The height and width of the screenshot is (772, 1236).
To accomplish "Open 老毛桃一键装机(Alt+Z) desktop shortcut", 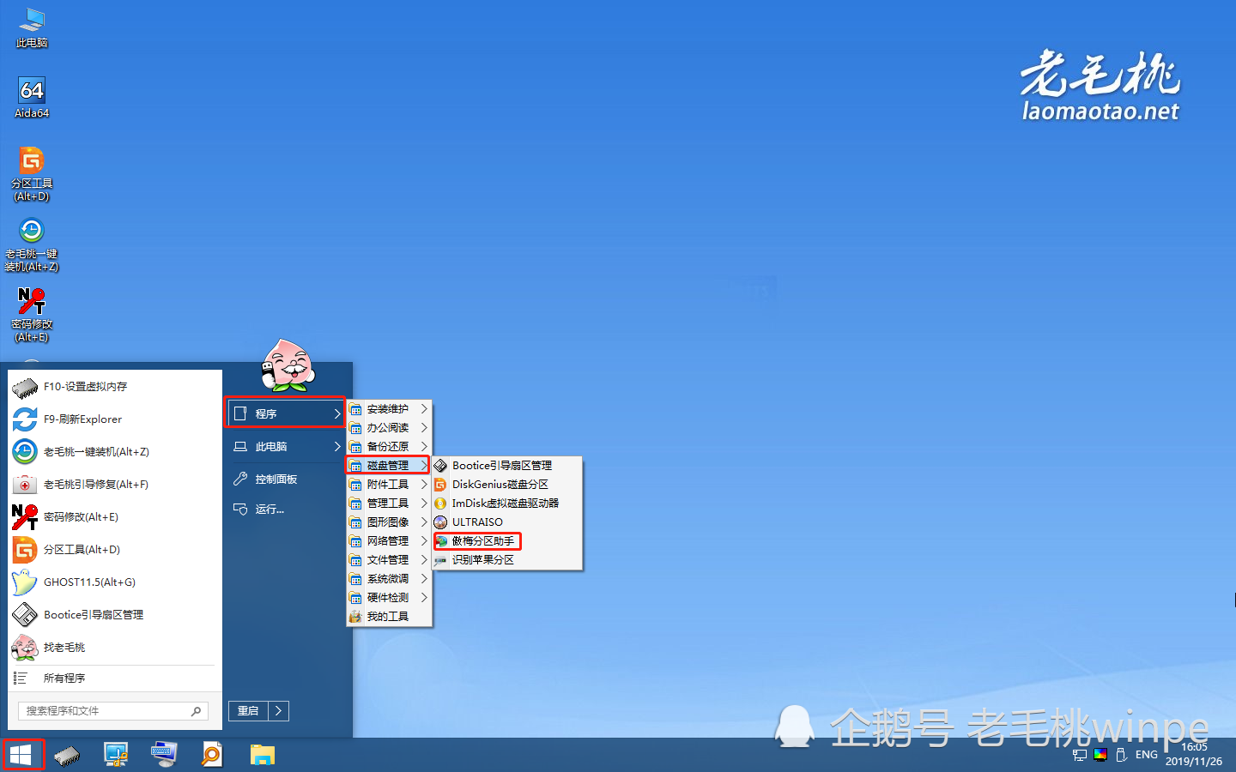I will click(32, 244).
